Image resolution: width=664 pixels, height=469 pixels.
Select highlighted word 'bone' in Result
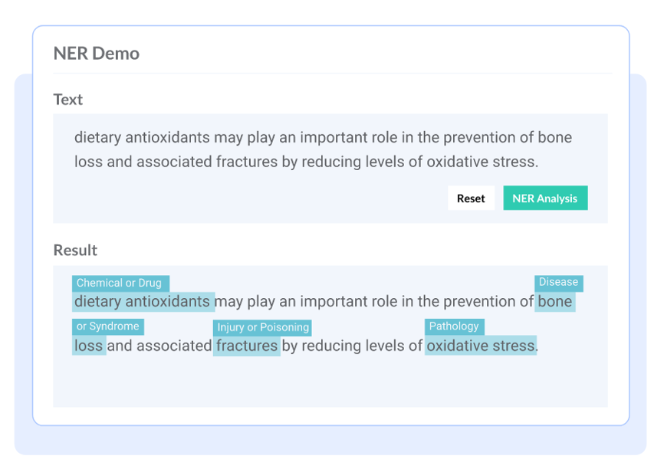(x=554, y=302)
